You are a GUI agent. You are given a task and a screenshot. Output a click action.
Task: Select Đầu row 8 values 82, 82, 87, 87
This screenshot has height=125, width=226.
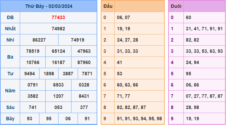tap(131, 107)
